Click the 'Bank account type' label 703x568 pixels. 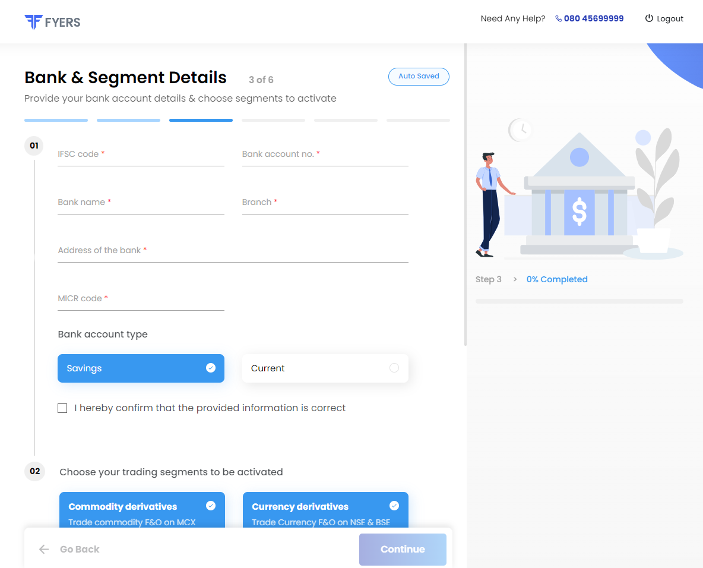point(103,335)
